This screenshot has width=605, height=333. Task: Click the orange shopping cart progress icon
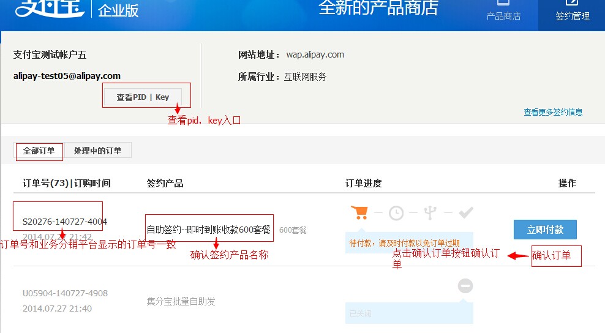tap(359, 212)
